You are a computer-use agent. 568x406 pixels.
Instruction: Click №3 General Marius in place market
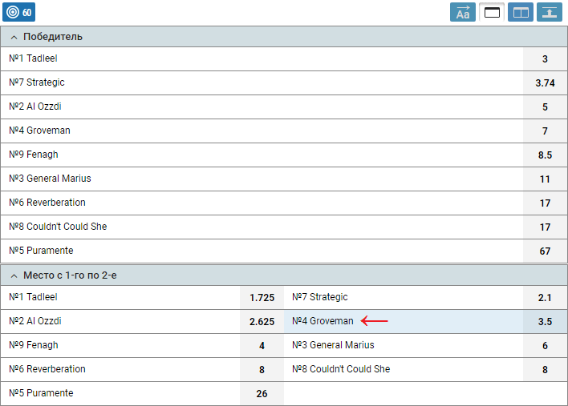[x=333, y=345]
